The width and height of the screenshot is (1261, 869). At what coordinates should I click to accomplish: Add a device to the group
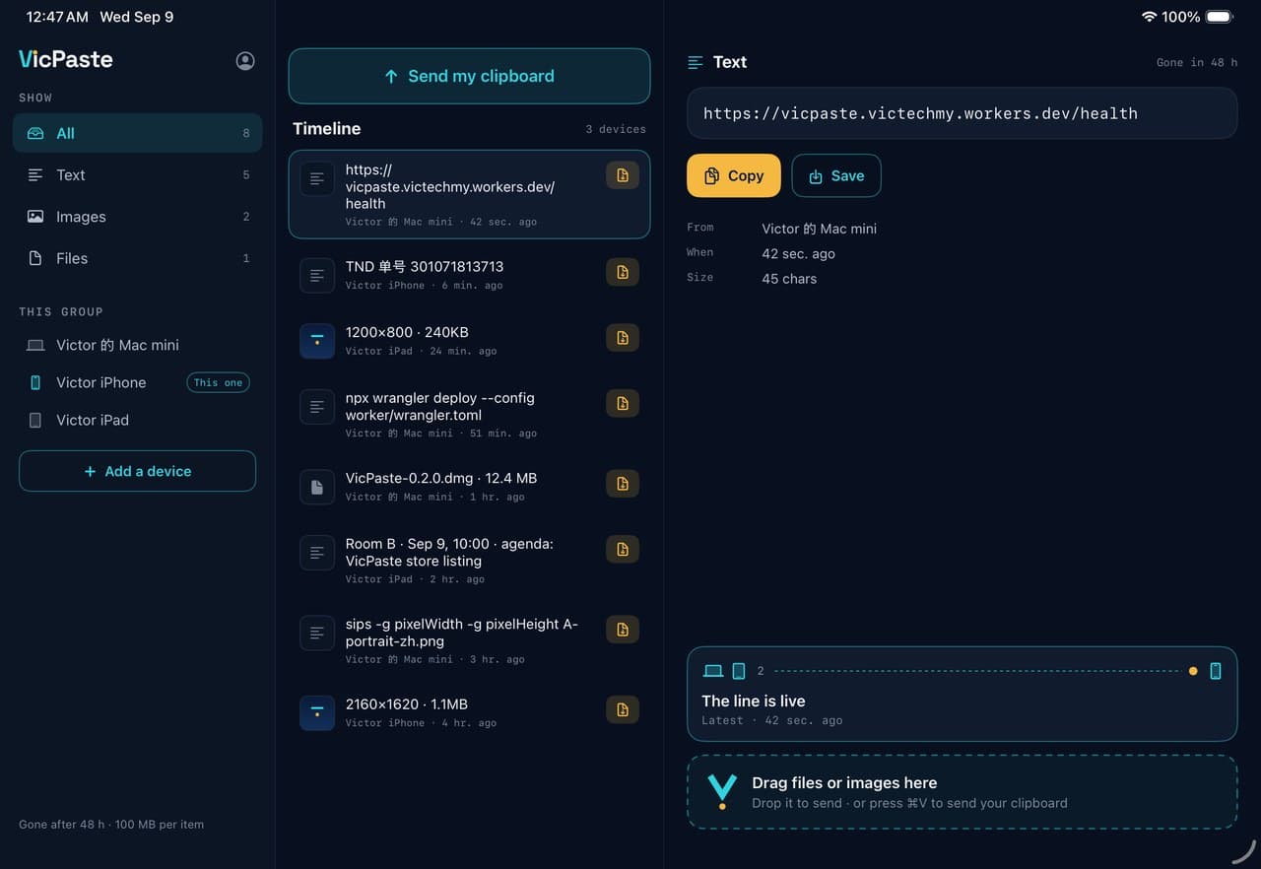click(138, 471)
